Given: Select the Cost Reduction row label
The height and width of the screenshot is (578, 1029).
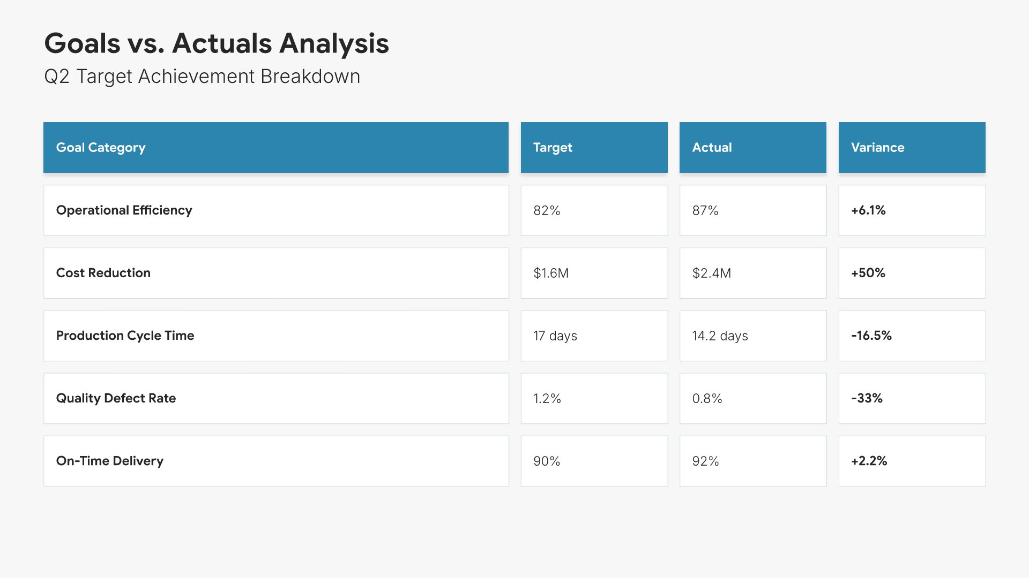Looking at the screenshot, I should click(x=103, y=273).
